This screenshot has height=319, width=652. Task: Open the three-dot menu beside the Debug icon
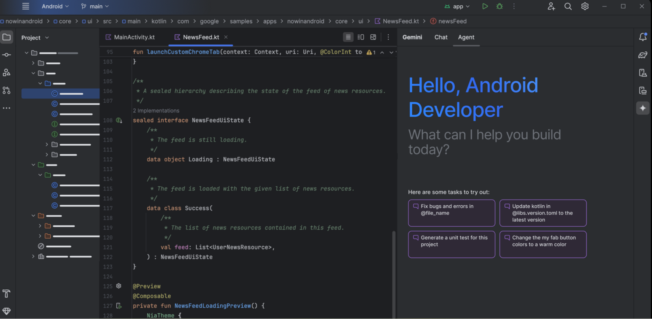(514, 6)
